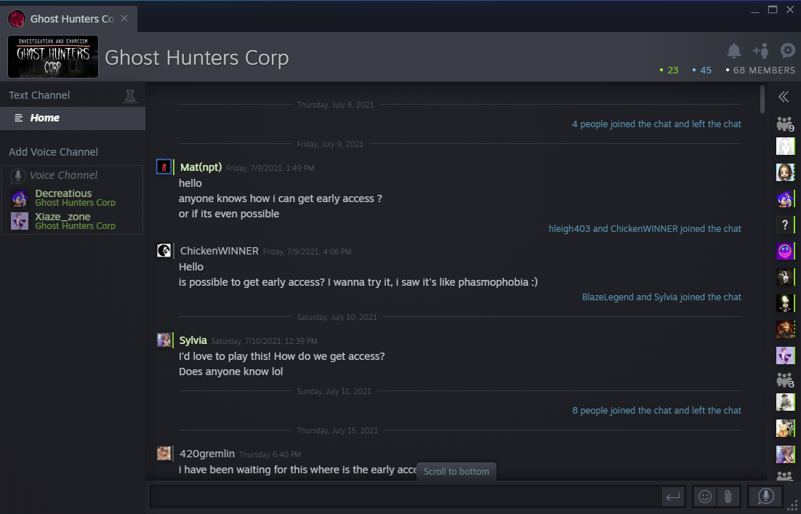Click the Scroll to bottom button
This screenshot has height=514, width=801.
point(456,471)
